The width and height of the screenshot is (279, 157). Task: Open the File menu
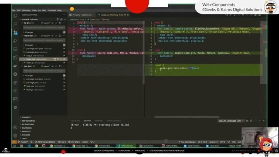14,10
